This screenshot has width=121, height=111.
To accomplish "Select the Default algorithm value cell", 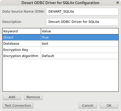I will (80, 56).
